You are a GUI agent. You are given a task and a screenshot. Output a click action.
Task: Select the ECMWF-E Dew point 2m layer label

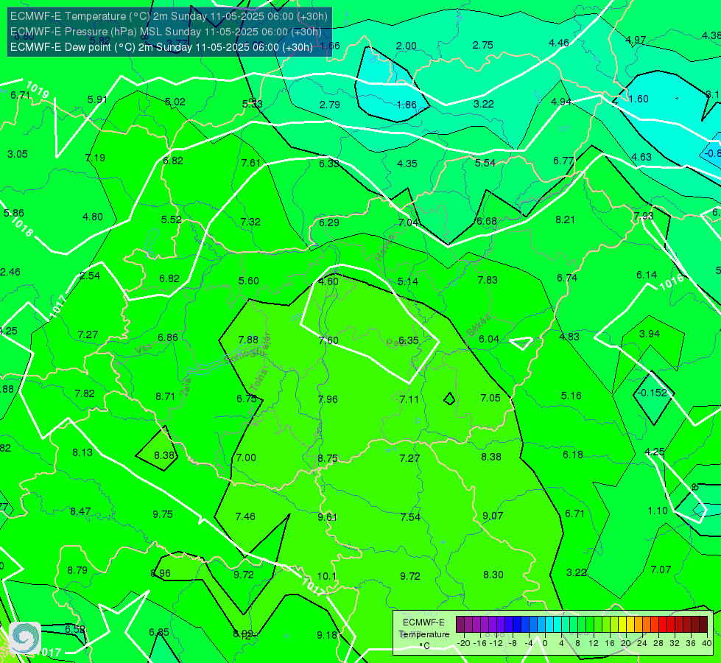(x=161, y=47)
